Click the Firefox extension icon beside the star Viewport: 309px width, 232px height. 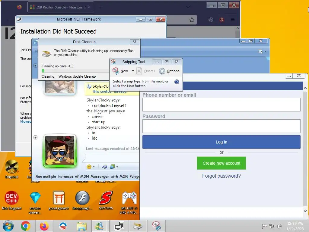(x=211, y=20)
